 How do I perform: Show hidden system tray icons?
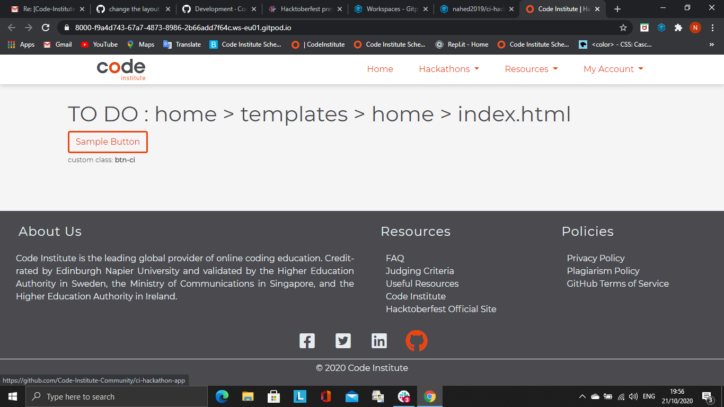pyautogui.click(x=582, y=396)
